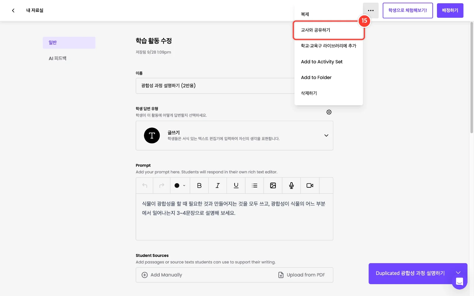Click Add Manually under Student Sources

(x=162, y=275)
